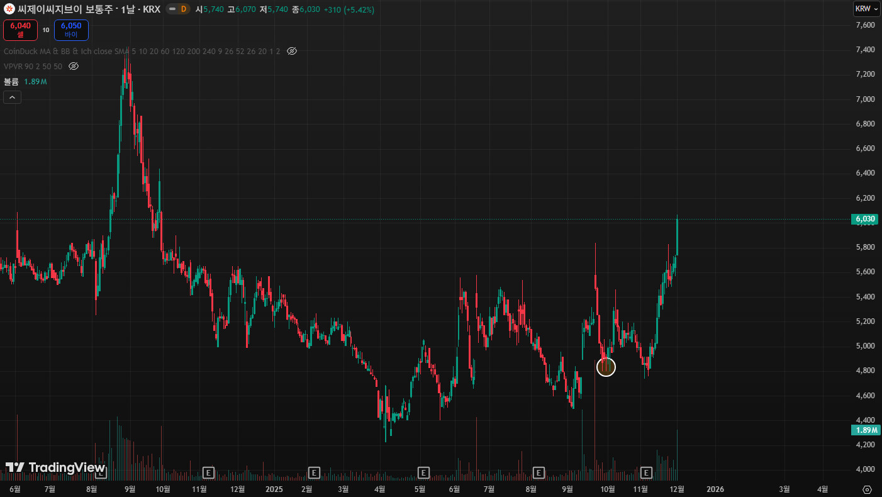
Task: Select the 볼륨 volume indicator legend
Action: tap(12, 82)
